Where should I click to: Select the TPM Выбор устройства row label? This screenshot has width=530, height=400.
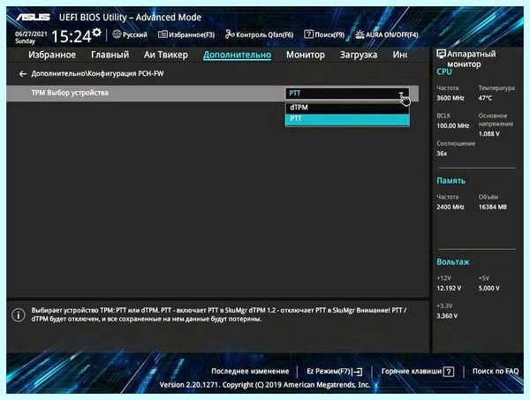click(70, 93)
